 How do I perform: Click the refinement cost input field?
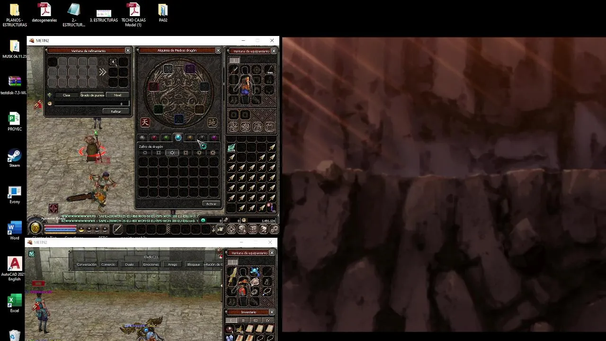pos(91,104)
